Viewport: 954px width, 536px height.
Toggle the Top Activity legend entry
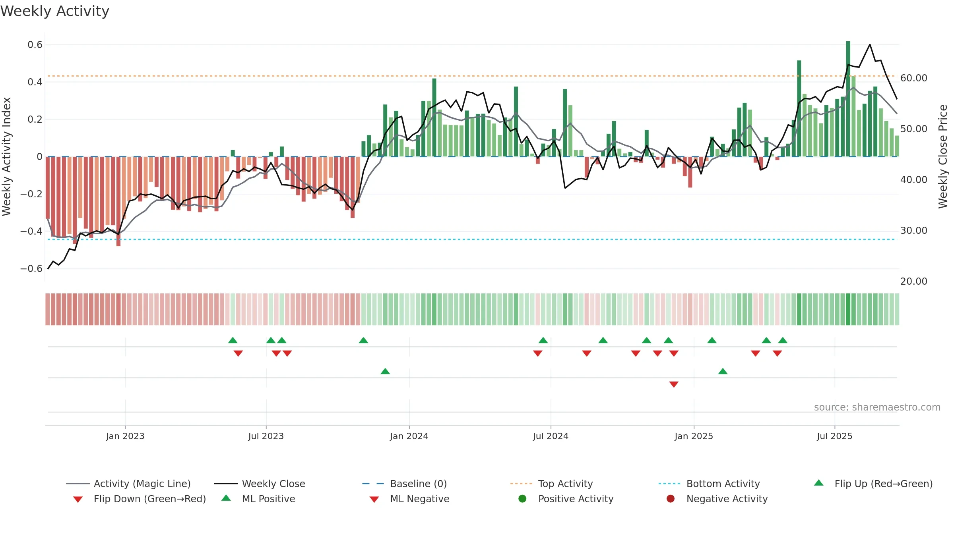(551, 484)
